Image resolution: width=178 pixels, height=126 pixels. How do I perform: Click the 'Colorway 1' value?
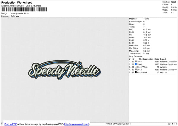[16, 16]
